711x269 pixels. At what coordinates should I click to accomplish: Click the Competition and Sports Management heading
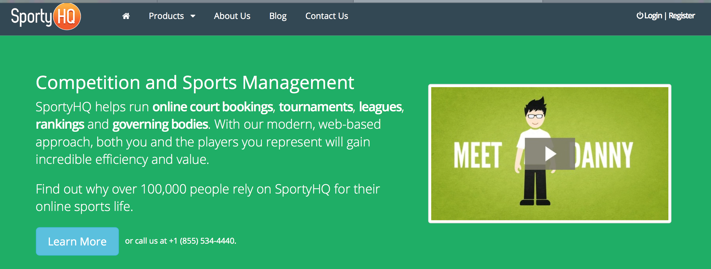coord(195,83)
